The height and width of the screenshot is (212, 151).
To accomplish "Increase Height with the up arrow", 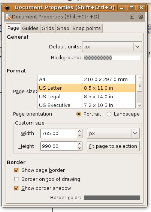I will (x=80, y=144).
